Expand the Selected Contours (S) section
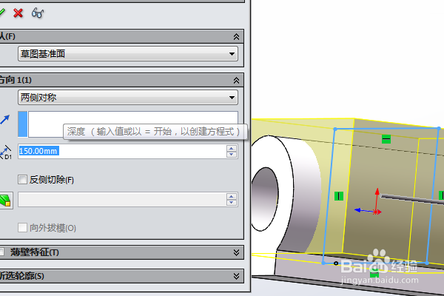The width and height of the screenshot is (444, 296). coord(236,276)
